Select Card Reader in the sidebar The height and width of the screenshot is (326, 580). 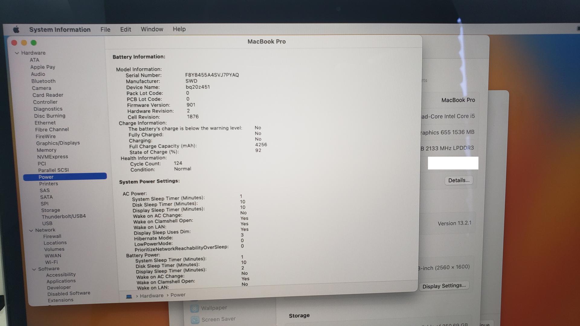pos(48,95)
